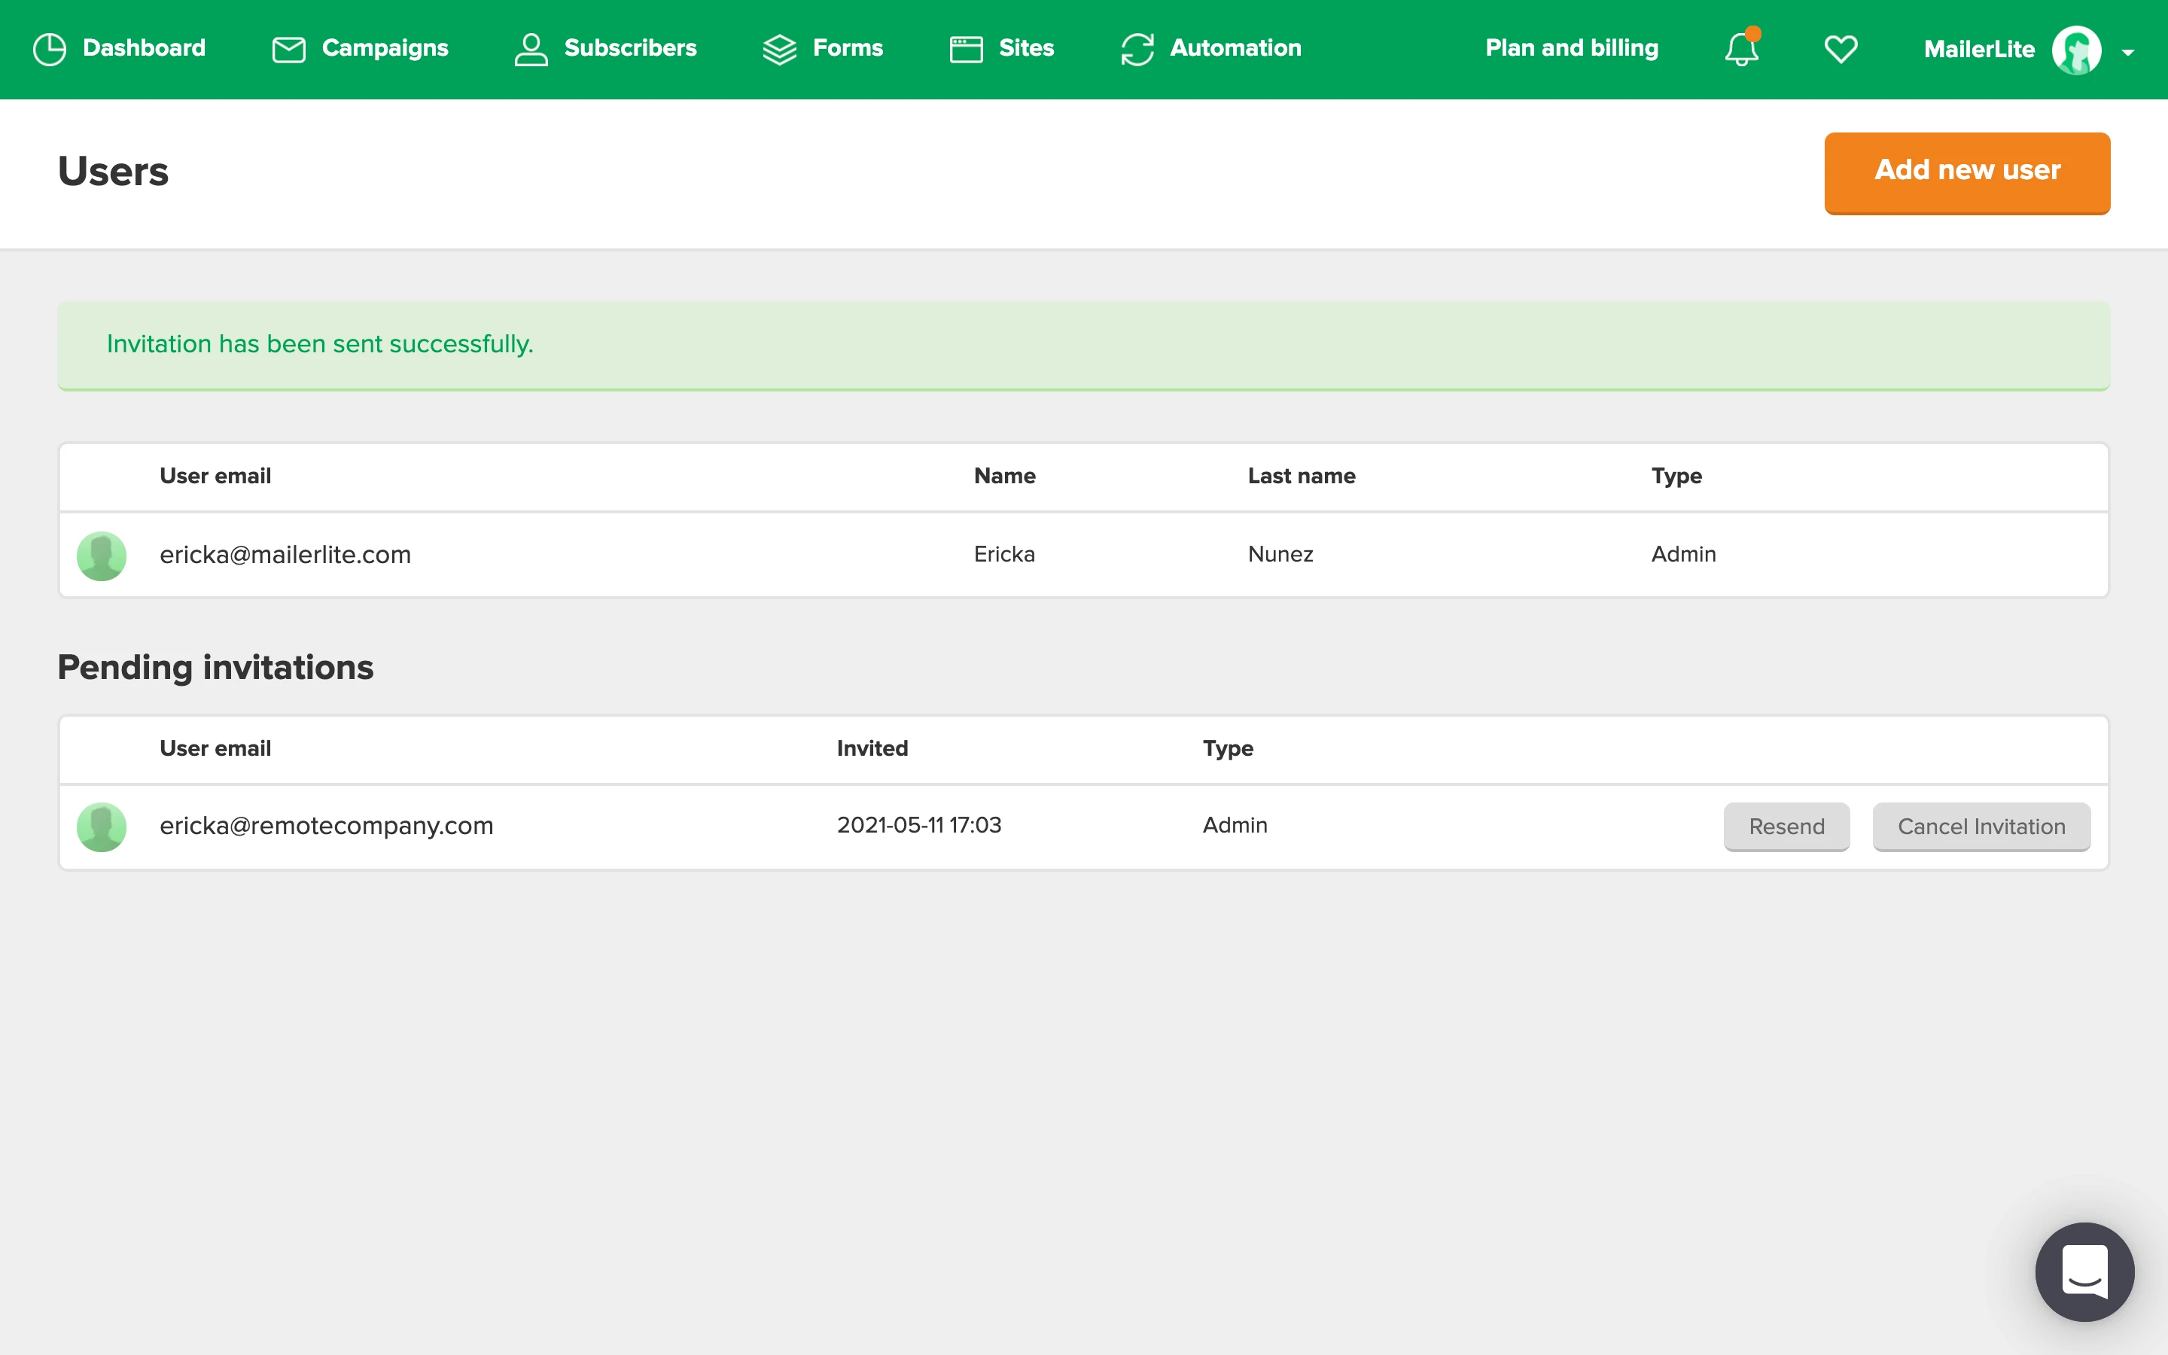This screenshot has width=2168, height=1355.
Task: Click the Dashboard clock icon
Action: tap(49, 49)
